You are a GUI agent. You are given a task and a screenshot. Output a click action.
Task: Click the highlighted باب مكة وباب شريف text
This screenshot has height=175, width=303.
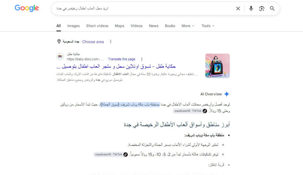point(130,104)
